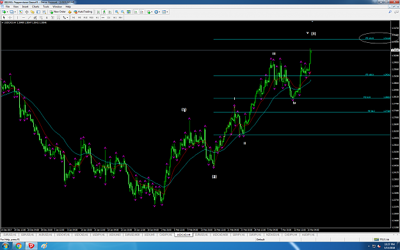Set timeframe to M30
The width and height of the screenshot is (400, 250).
pyautogui.click(x=92, y=18)
